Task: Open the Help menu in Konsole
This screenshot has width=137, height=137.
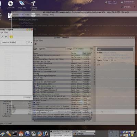Action: [x=52, y=15]
